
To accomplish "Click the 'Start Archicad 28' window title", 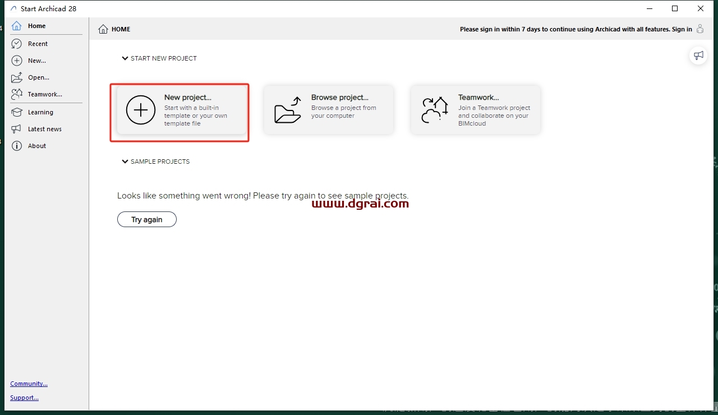I will [48, 9].
